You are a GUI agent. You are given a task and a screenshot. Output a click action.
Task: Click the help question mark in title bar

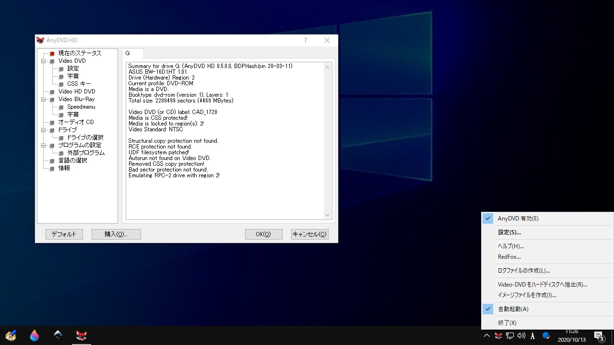[x=306, y=40]
